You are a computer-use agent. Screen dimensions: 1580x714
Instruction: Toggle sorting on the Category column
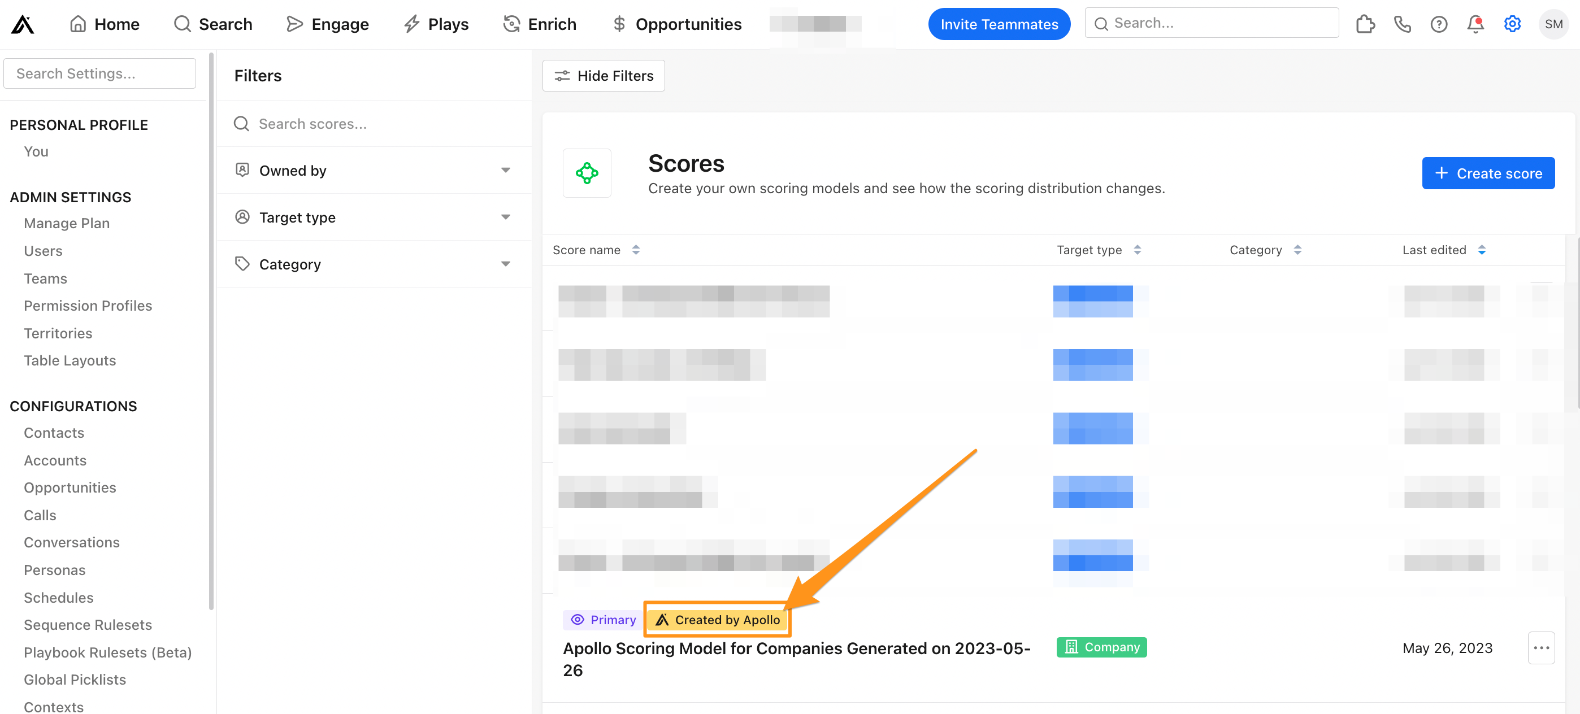1297,250
